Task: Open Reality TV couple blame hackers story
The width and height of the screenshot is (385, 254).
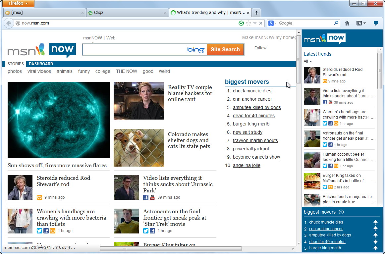Action: tap(190, 93)
